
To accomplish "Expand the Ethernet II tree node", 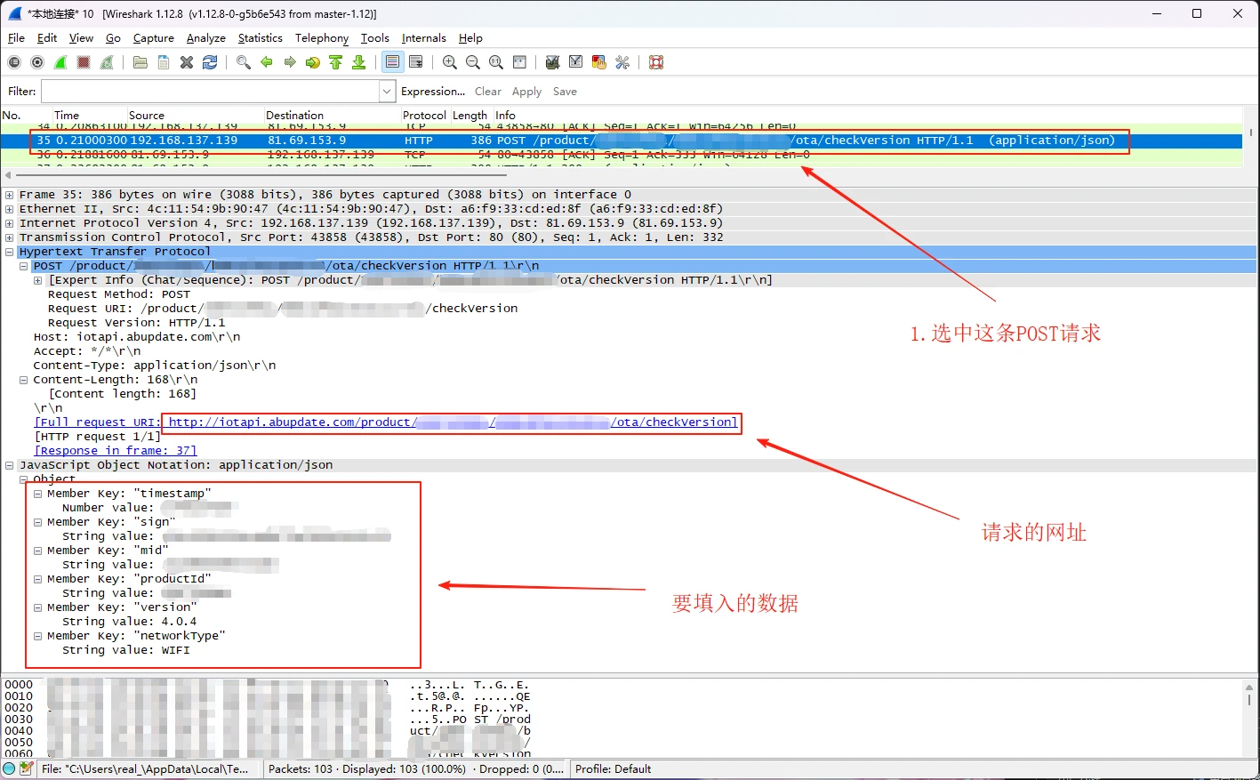I will point(10,209).
